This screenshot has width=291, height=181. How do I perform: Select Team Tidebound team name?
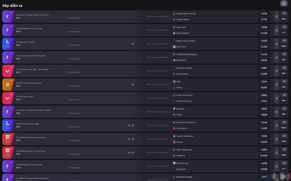point(184,150)
